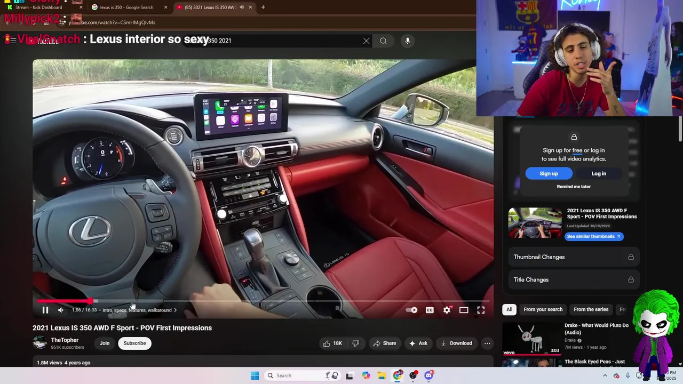Open a new browser tab
The image size is (683, 384).
pos(263,7)
